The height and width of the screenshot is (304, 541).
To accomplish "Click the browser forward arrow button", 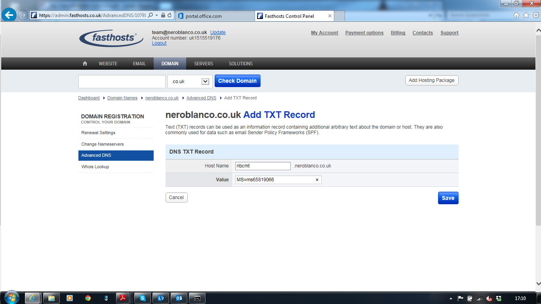I will 23,15.
